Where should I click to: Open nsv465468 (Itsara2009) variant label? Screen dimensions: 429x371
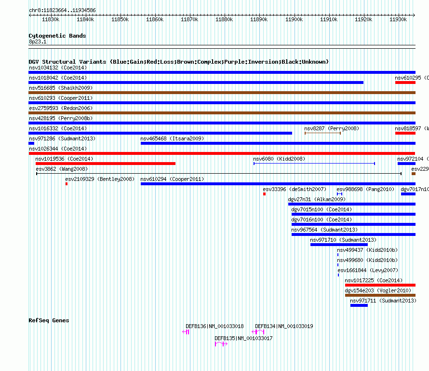(x=172, y=138)
